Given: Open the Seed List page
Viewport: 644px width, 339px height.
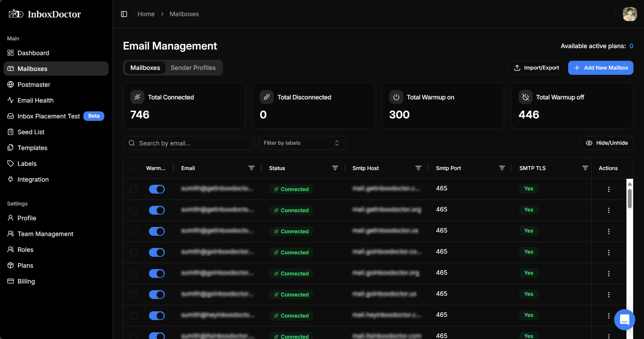Looking at the screenshot, I should pyautogui.click(x=31, y=132).
